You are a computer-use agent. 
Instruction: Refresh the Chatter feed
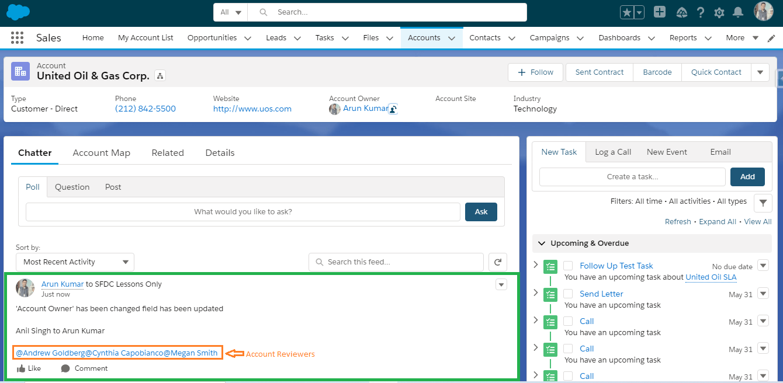coord(498,262)
